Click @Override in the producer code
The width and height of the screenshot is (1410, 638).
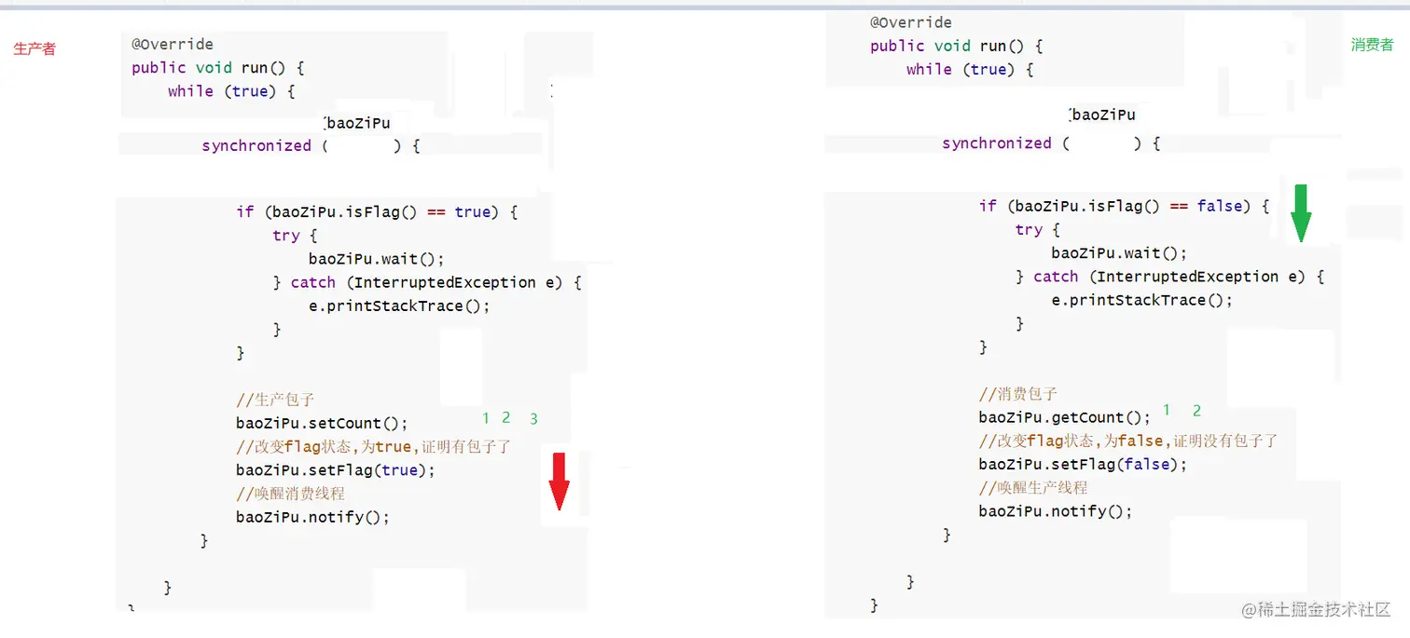click(x=172, y=45)
